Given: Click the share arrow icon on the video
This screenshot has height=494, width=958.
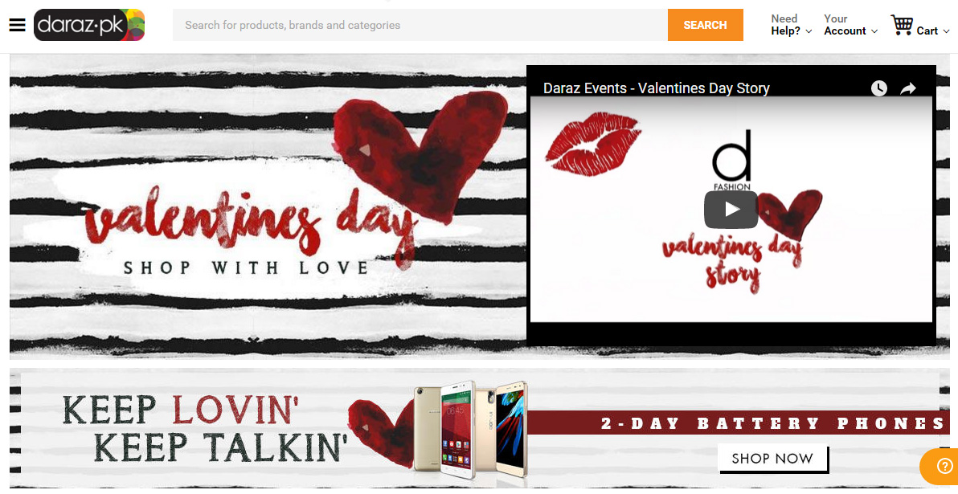Looking at the screenshot, I should pyautogui.click(x=908, y=88).
